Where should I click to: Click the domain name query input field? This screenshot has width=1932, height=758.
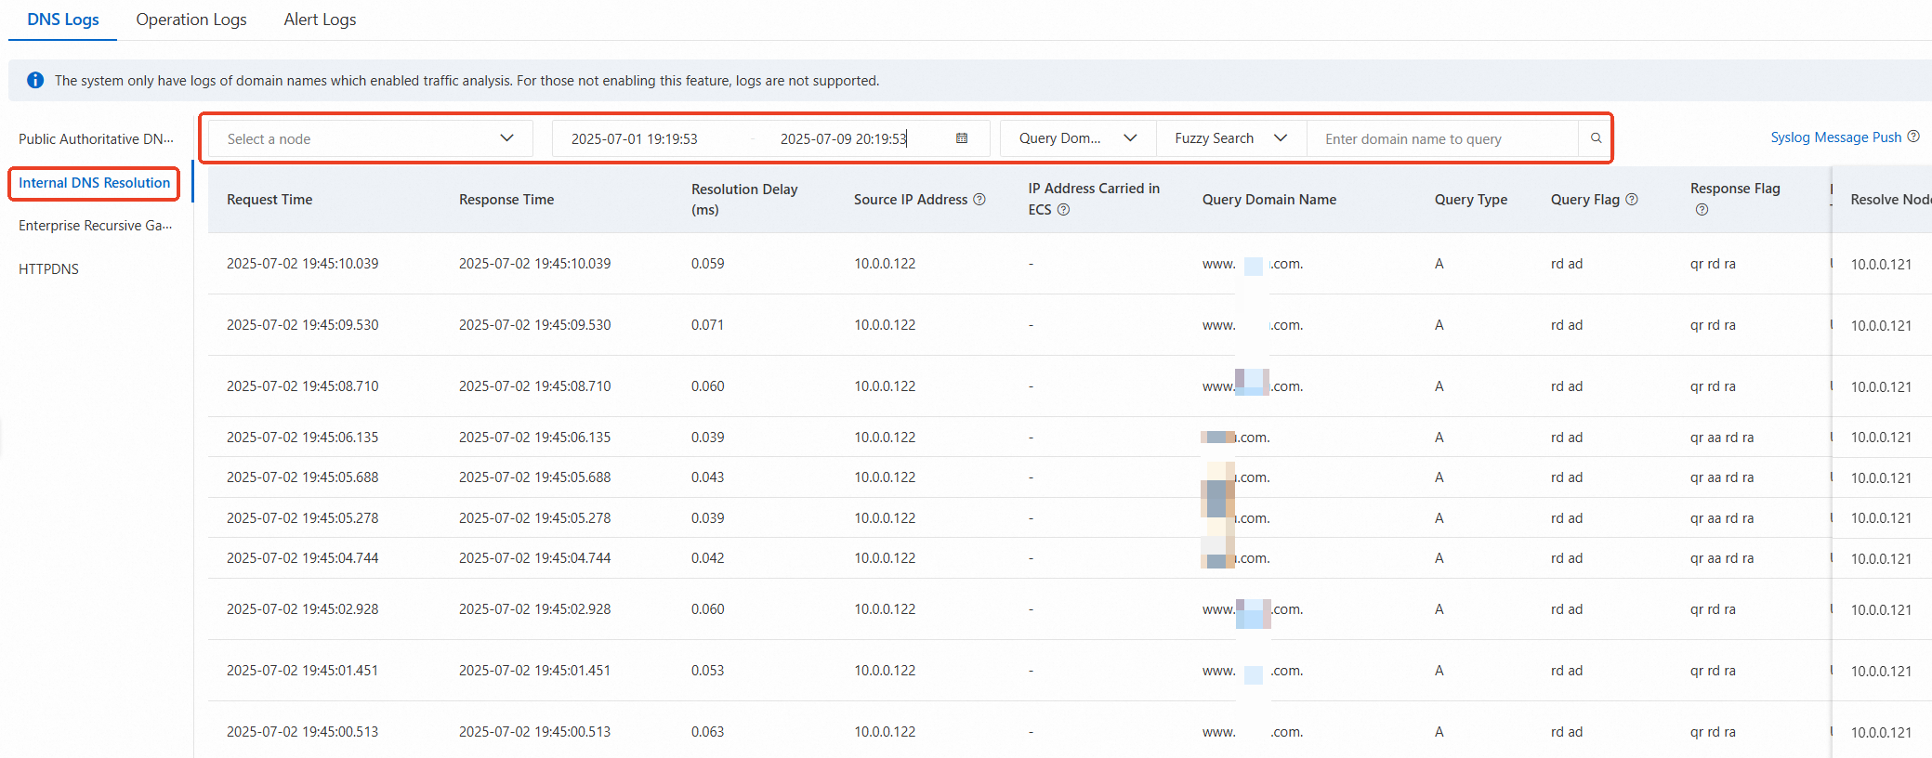[1440, 139]
